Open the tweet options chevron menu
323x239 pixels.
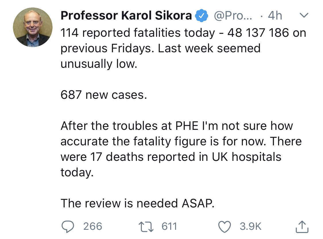click(x=303, y=16)
